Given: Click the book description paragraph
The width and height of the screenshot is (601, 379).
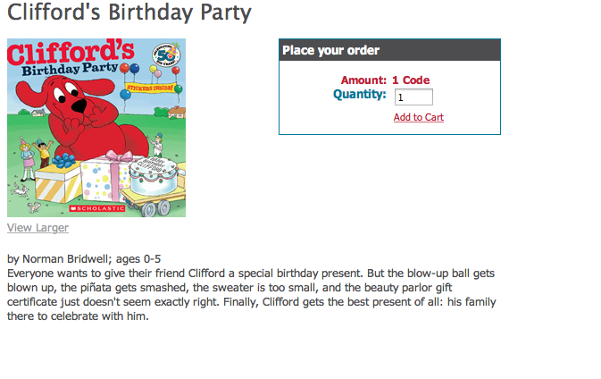Looking at the screenshot, I should pos(252,295).
